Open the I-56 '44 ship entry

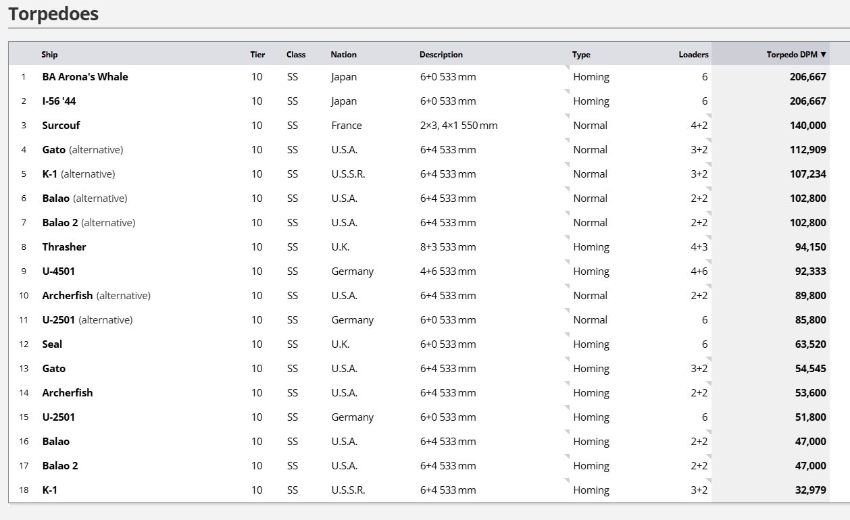64,101
